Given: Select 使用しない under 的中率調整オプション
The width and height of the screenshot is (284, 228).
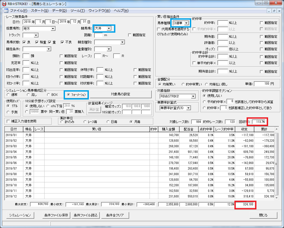Looking at the screenshot, I should (204, 96).
